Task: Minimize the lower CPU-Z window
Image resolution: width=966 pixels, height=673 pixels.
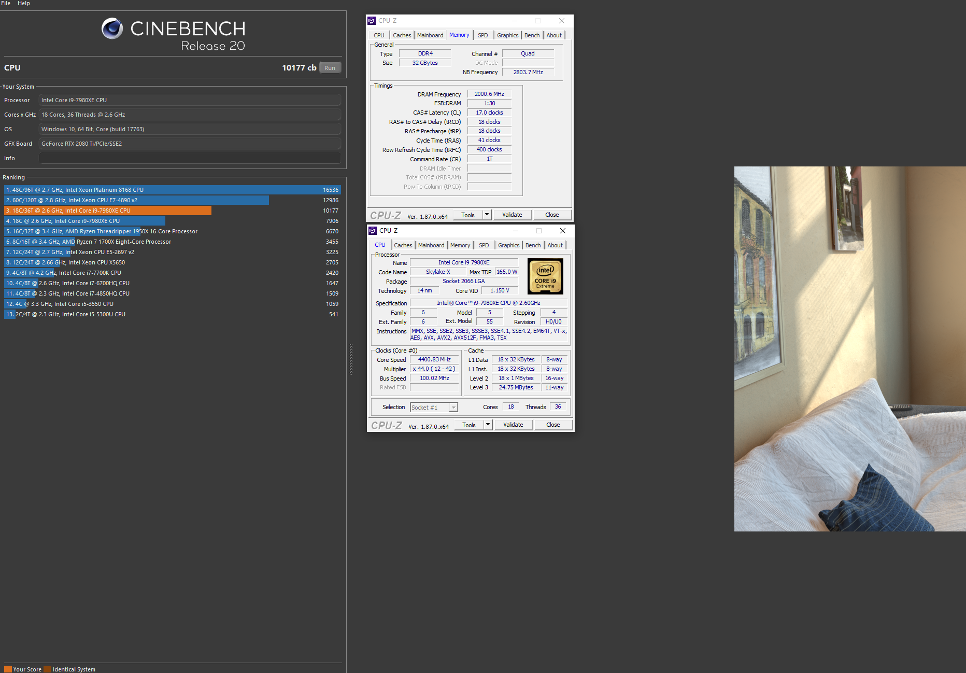Action: pos(515,231)
